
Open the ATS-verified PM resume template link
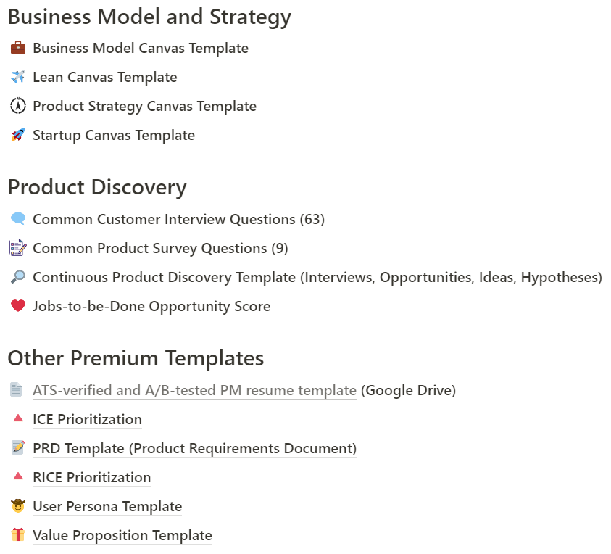click(x=194, y=390)
